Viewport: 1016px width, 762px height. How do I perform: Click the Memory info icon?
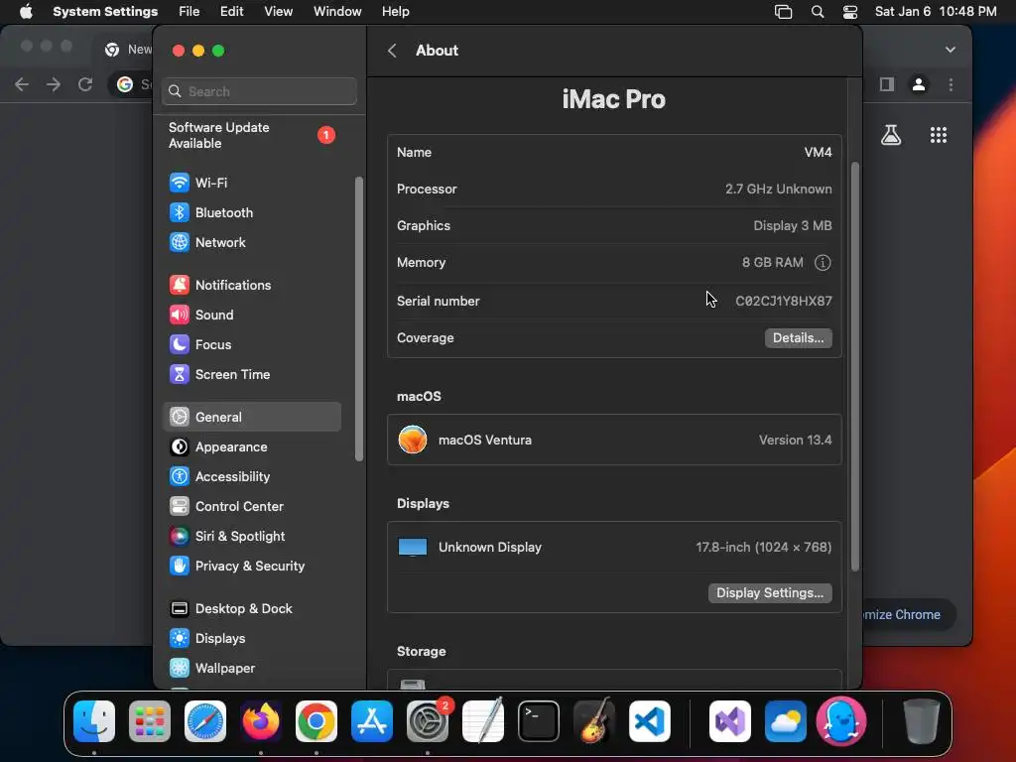click(x=823, y=262)
